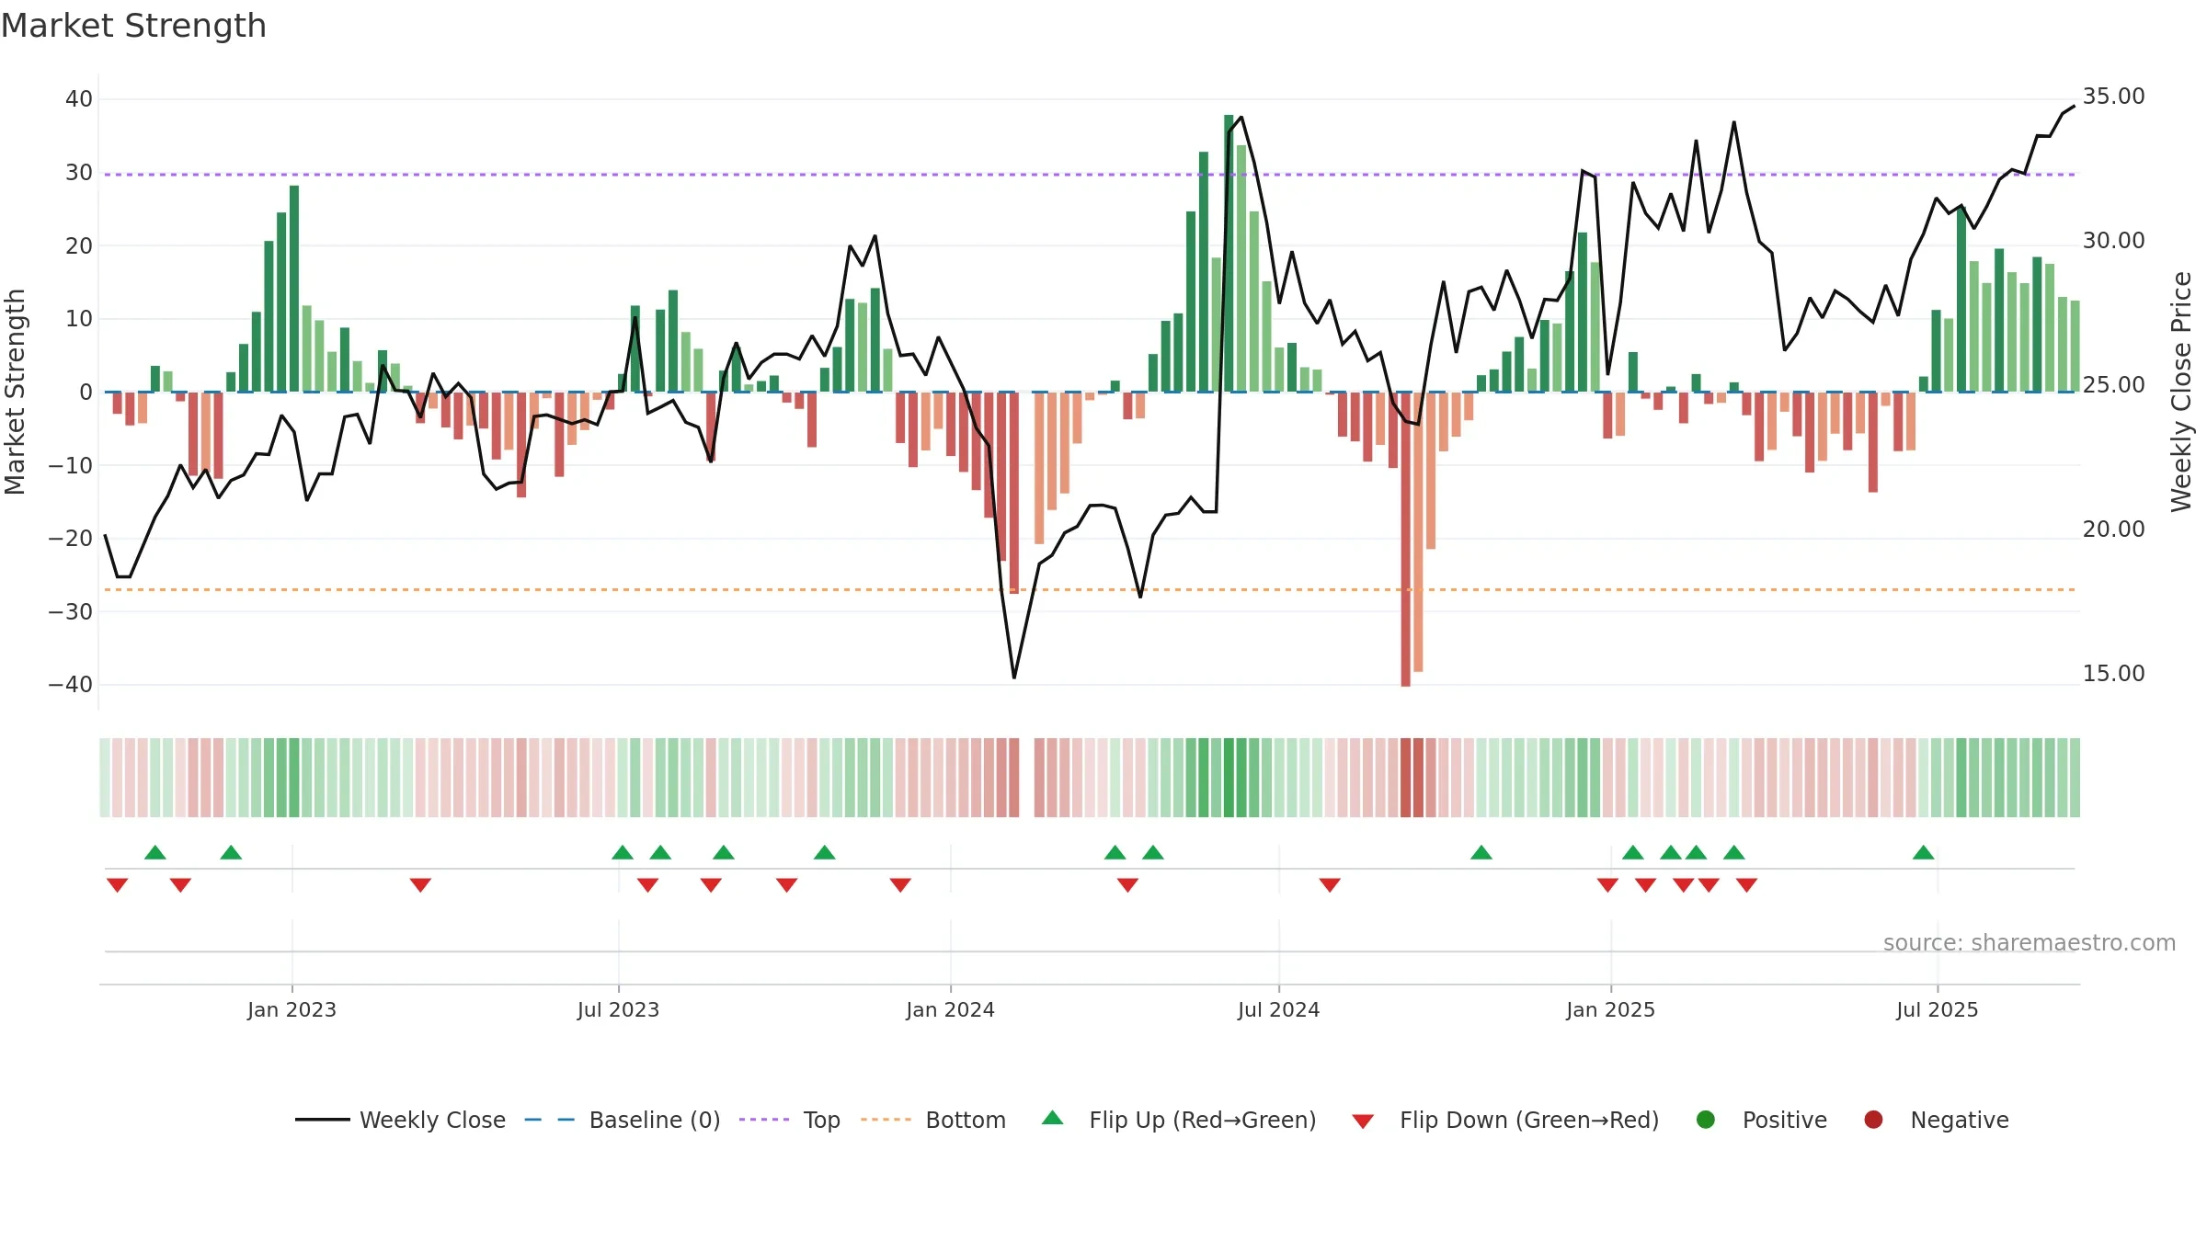Click the Market Strength chart title
2207x1241 pixels.
tap(134, 26)
